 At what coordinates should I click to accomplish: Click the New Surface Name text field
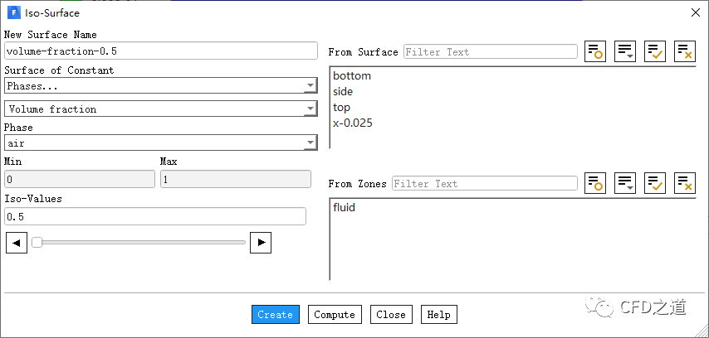click(x=160, y=51)
